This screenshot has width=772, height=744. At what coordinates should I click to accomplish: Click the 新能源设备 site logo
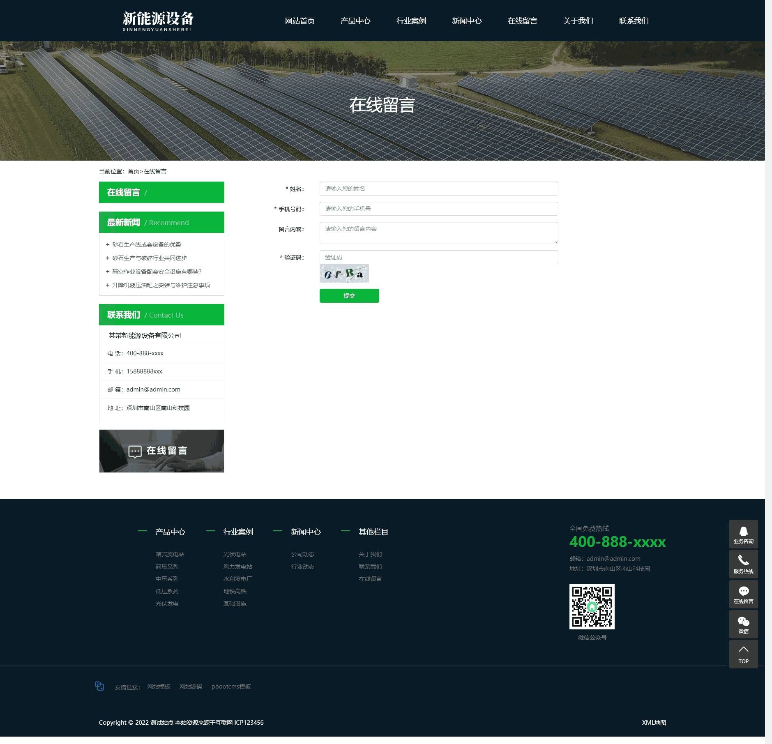158,21
